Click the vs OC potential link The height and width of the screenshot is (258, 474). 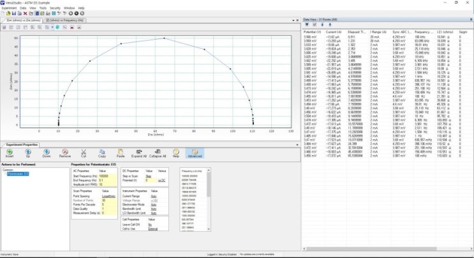point(162,180)
